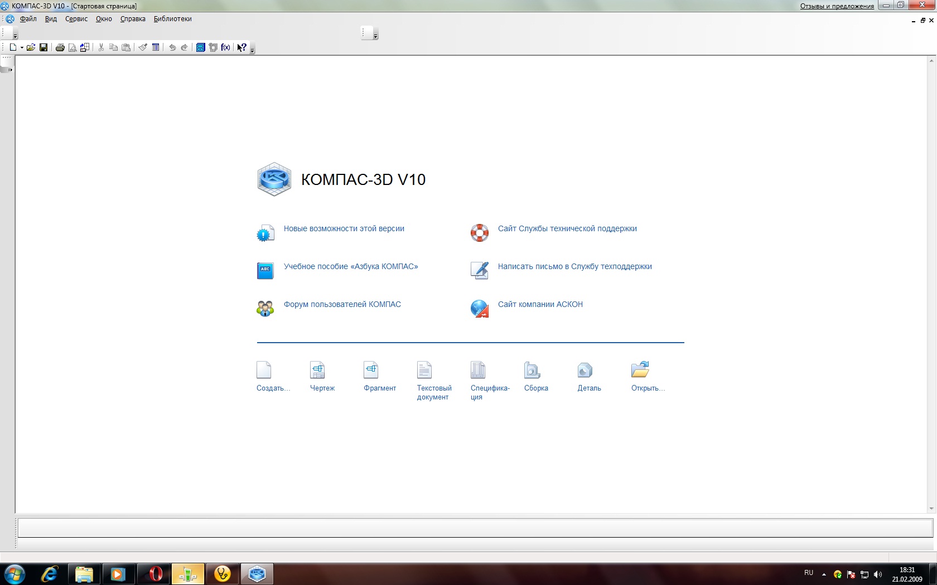The width and height of the screenshot is (937, 585).
Task: Open the Окно menu
Action: (x=104, y=19)
